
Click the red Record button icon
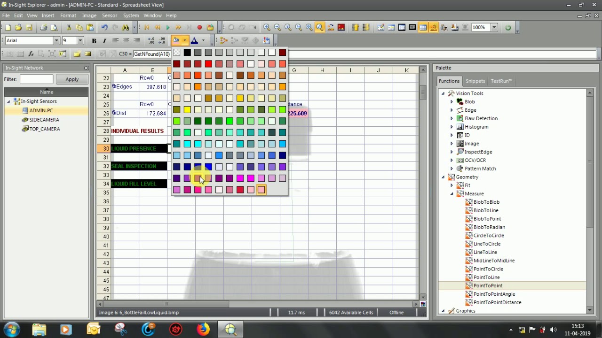199,28
